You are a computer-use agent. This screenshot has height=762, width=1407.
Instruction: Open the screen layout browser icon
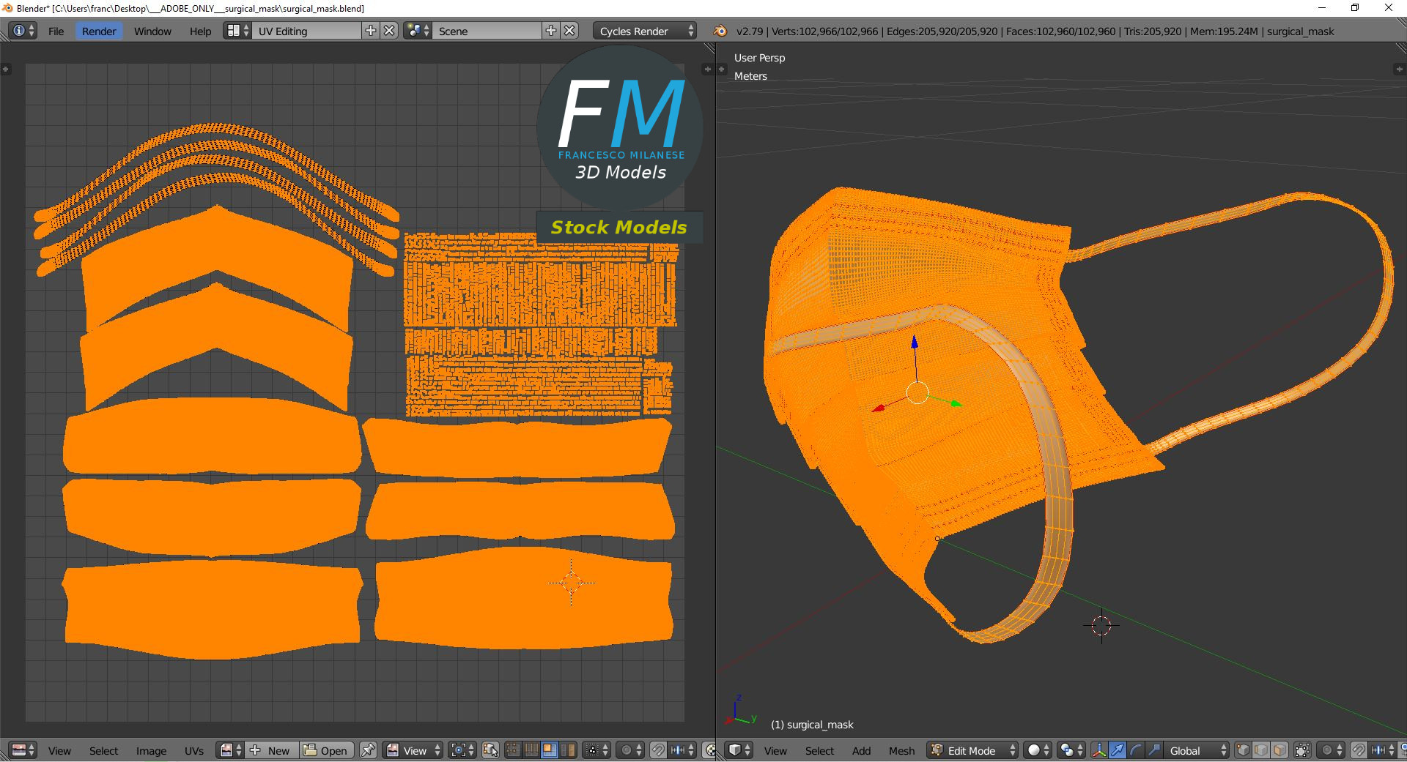click(x=237, y=31)
